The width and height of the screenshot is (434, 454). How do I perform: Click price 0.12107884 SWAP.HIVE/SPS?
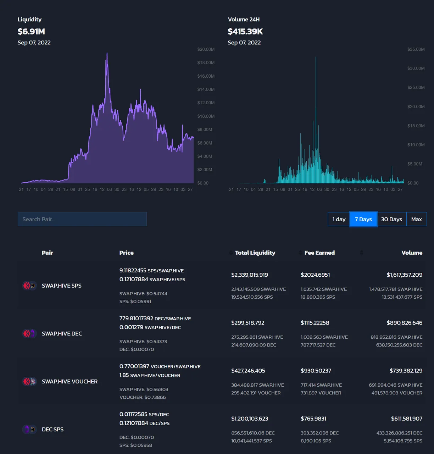pos(152,279)
